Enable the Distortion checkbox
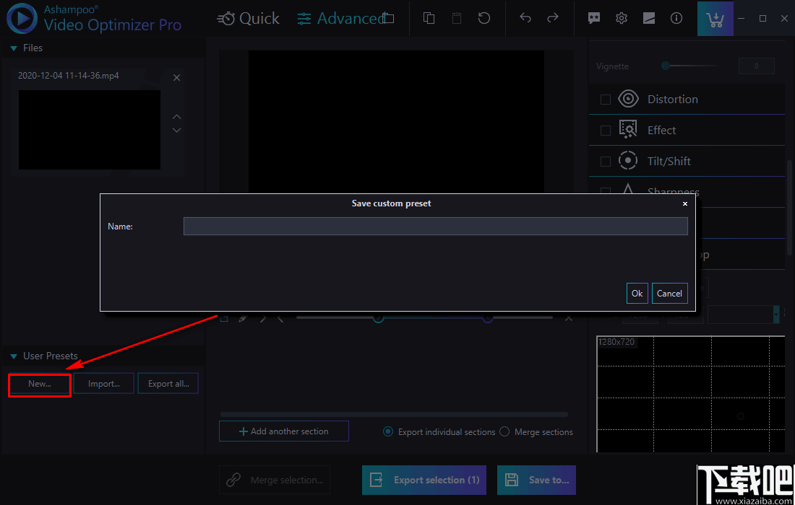The width and height of the screenshot is (795, 505). coord(605,99)
